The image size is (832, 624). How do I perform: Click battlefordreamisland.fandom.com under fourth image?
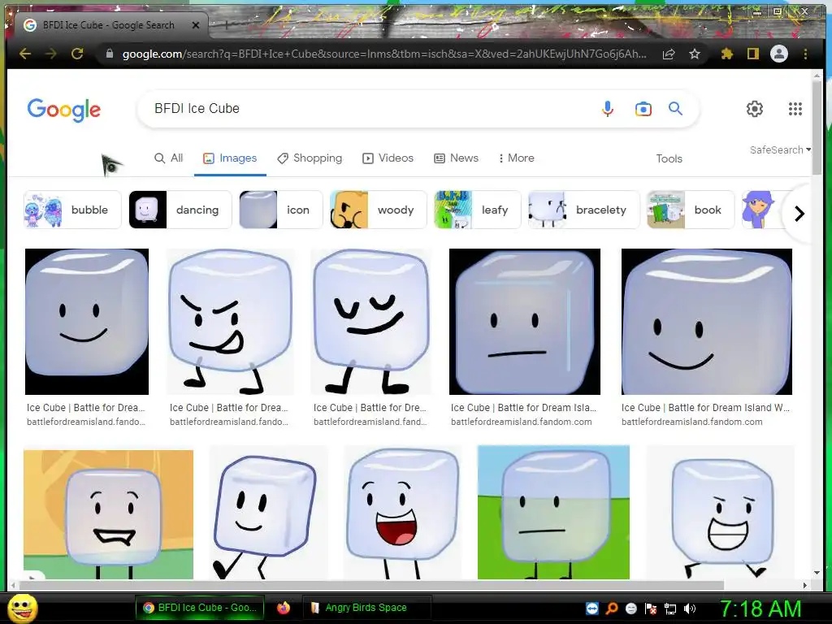(x=521, y=422)
